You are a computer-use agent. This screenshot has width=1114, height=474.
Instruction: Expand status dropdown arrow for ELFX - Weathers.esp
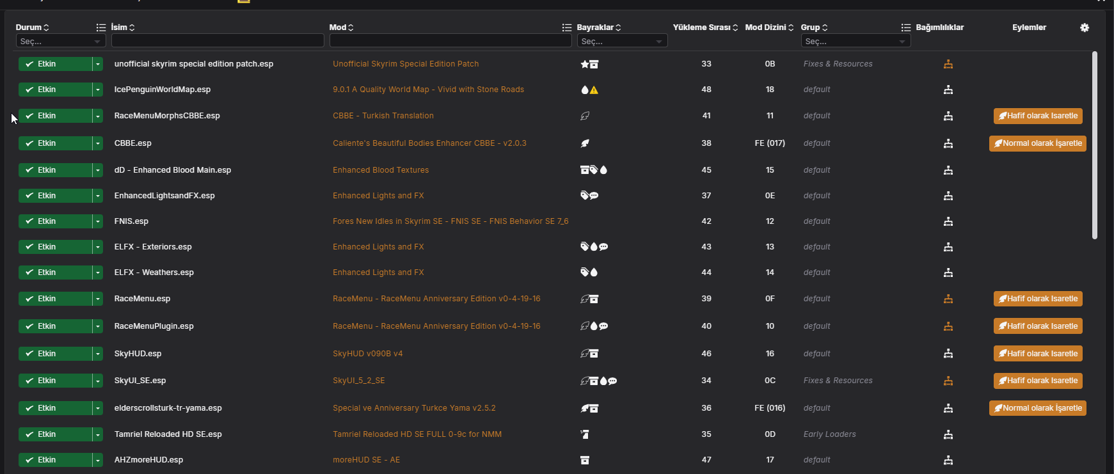[x=98, y=273]
